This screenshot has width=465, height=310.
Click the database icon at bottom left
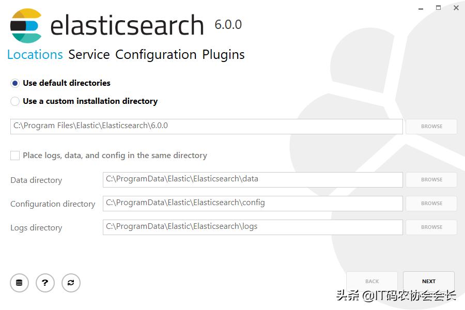pyautogui.click(x=19, y=283)
